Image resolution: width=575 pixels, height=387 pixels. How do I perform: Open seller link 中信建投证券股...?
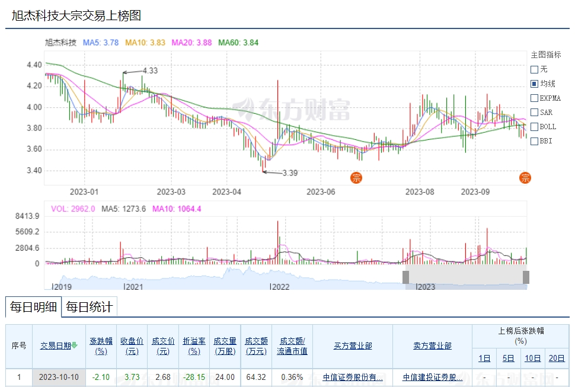click(x=432, y=377)
